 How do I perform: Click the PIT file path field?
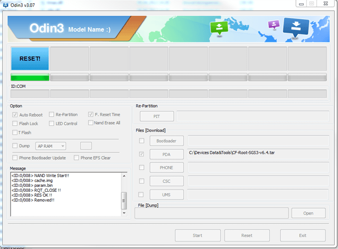click(x=253, y=116)
